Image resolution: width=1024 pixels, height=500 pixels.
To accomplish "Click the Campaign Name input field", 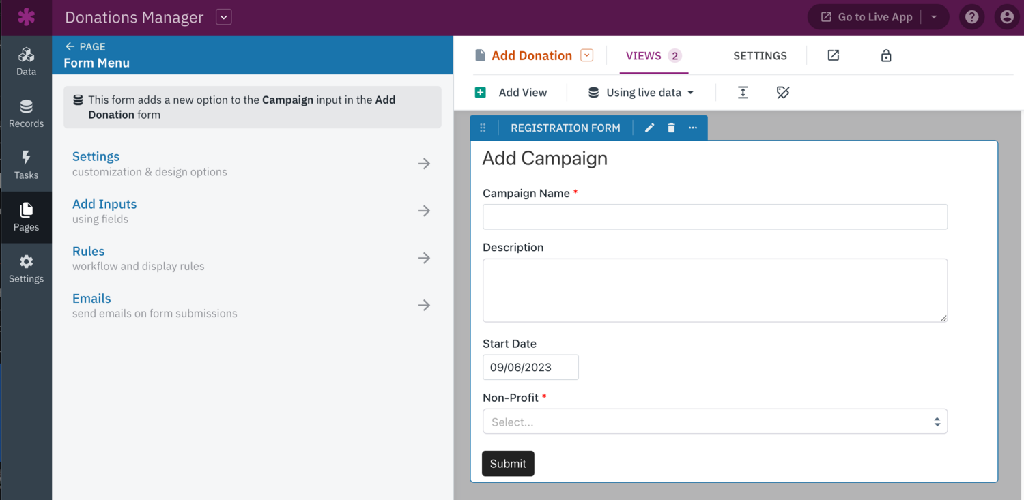I will [x=715, y=217].
